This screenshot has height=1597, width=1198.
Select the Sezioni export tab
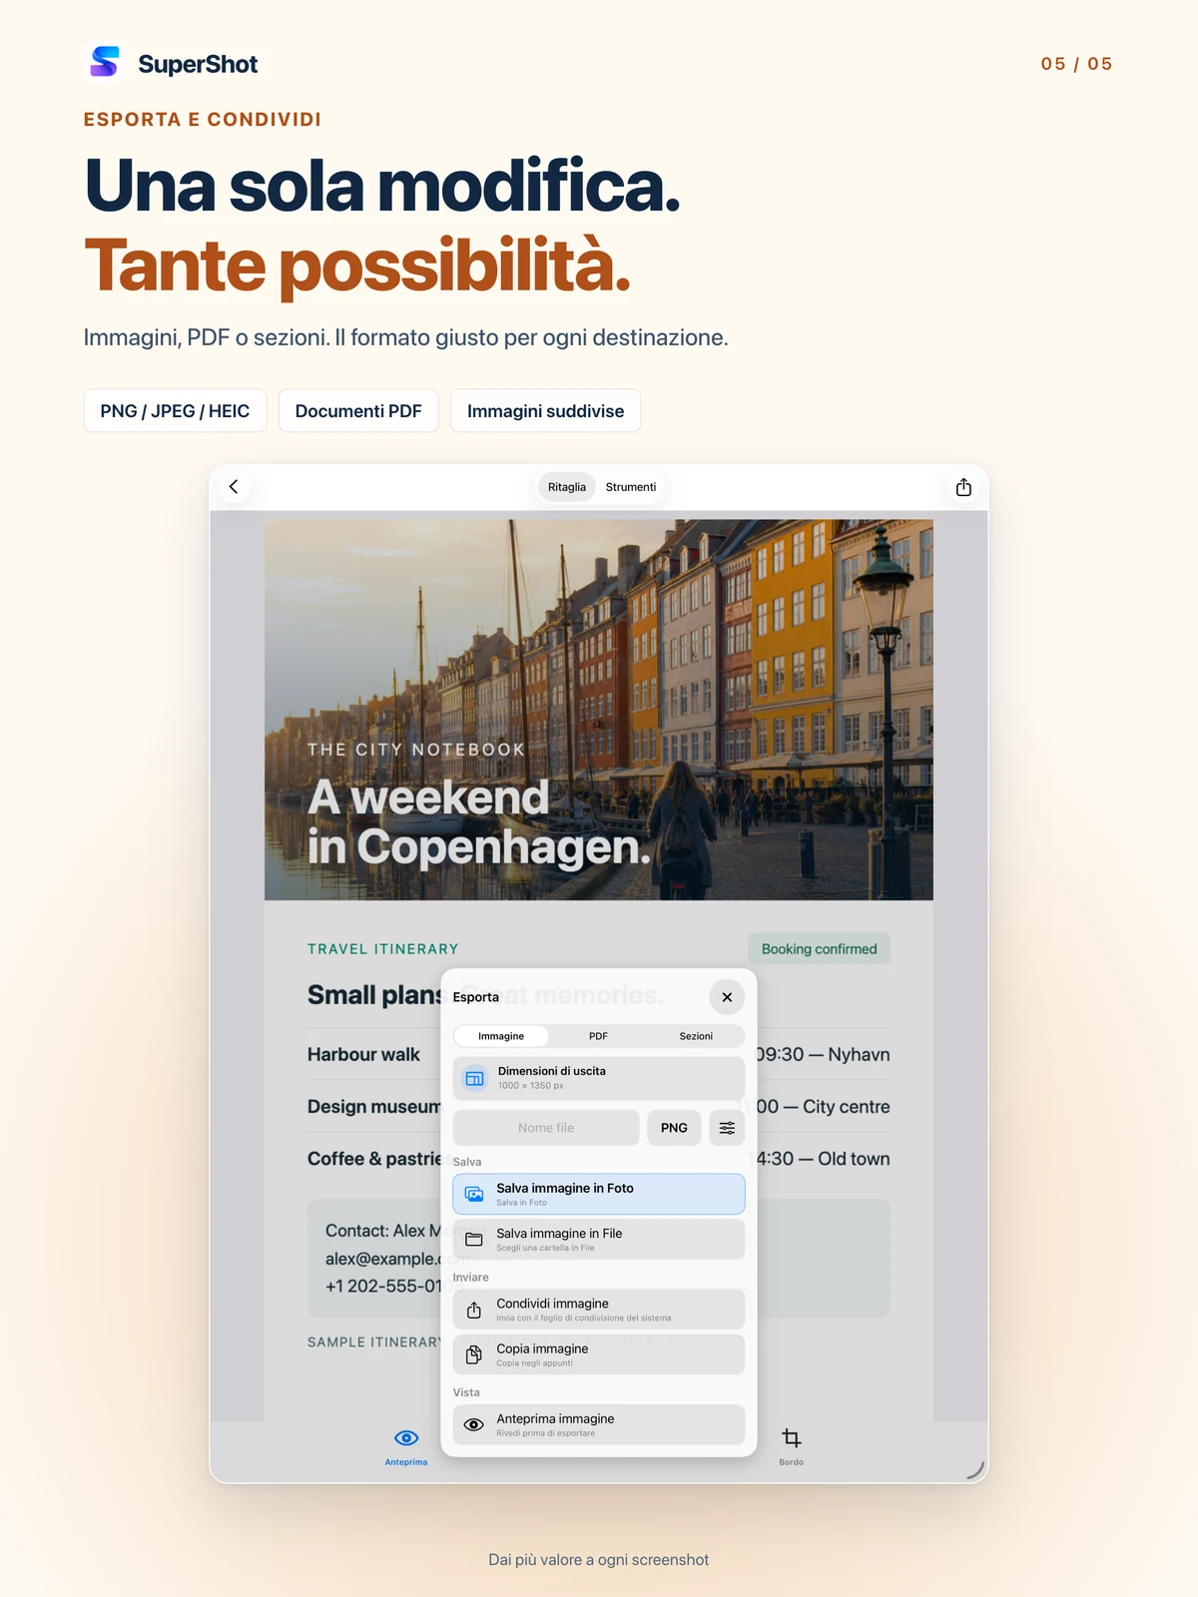[696, 1036]
